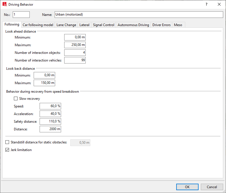226x193 pixels.
Task: Click the Cancel button
Action: click(212, 187)
